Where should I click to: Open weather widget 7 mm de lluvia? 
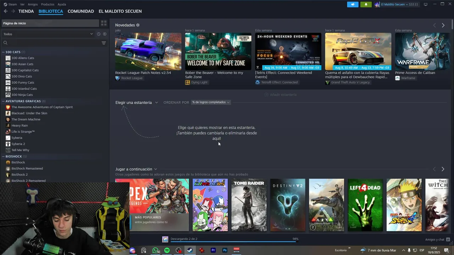click(x=378, y=250)
